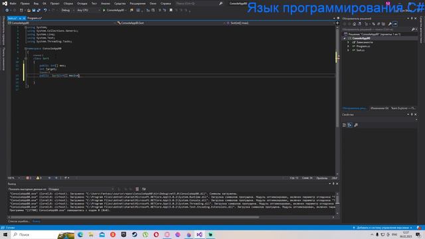The image size is (425, 239).
Task: Click the Visual Studio taskbar icon
Action: click(x=199, y=234)
